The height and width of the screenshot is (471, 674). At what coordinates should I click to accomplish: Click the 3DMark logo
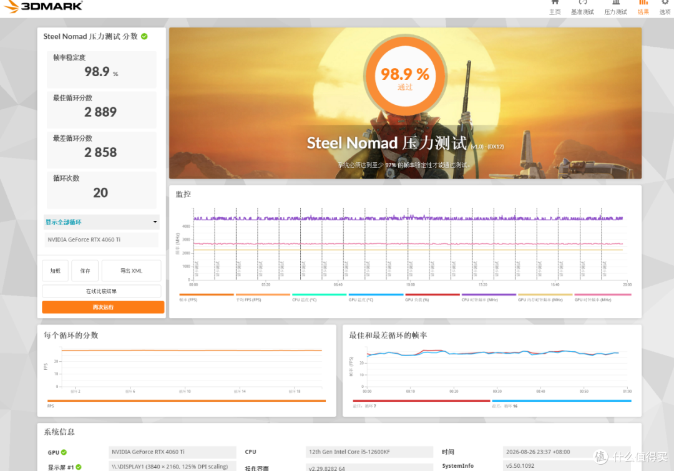point(42,6)
